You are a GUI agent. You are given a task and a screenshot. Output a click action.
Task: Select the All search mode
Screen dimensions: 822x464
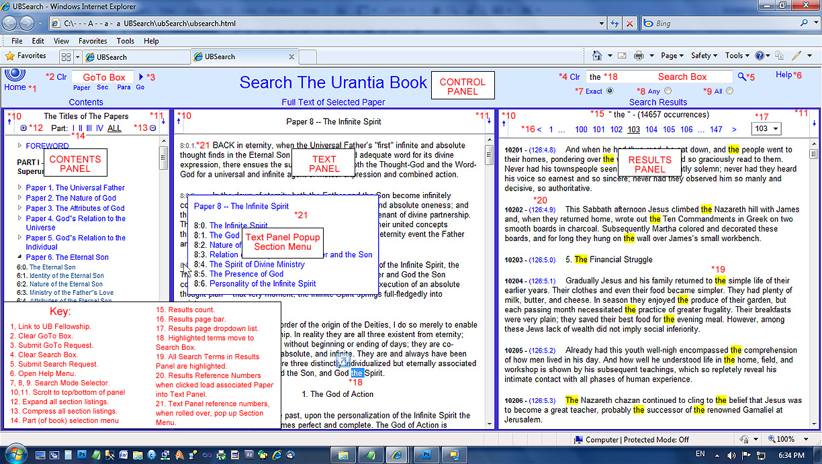[729, 91]
